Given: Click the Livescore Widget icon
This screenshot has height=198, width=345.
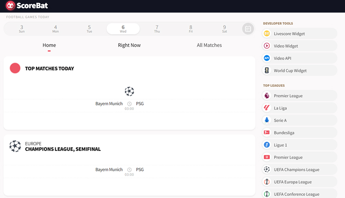Looking at the screenshot, I should pyautogui.click(x=267, y=34).
